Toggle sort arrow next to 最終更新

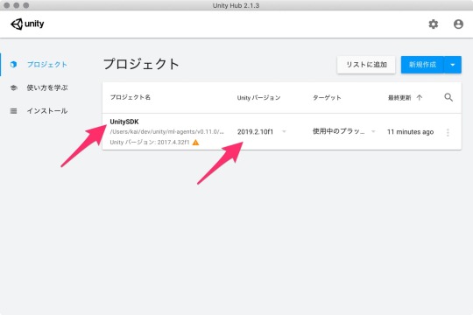(x=420, y=97)
